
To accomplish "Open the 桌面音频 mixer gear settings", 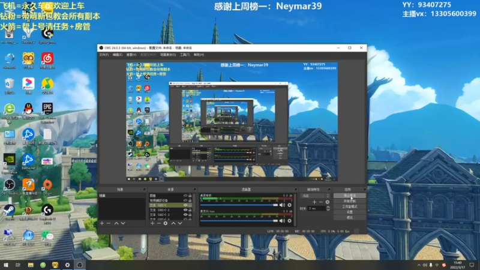I will (x=289, y=205).
